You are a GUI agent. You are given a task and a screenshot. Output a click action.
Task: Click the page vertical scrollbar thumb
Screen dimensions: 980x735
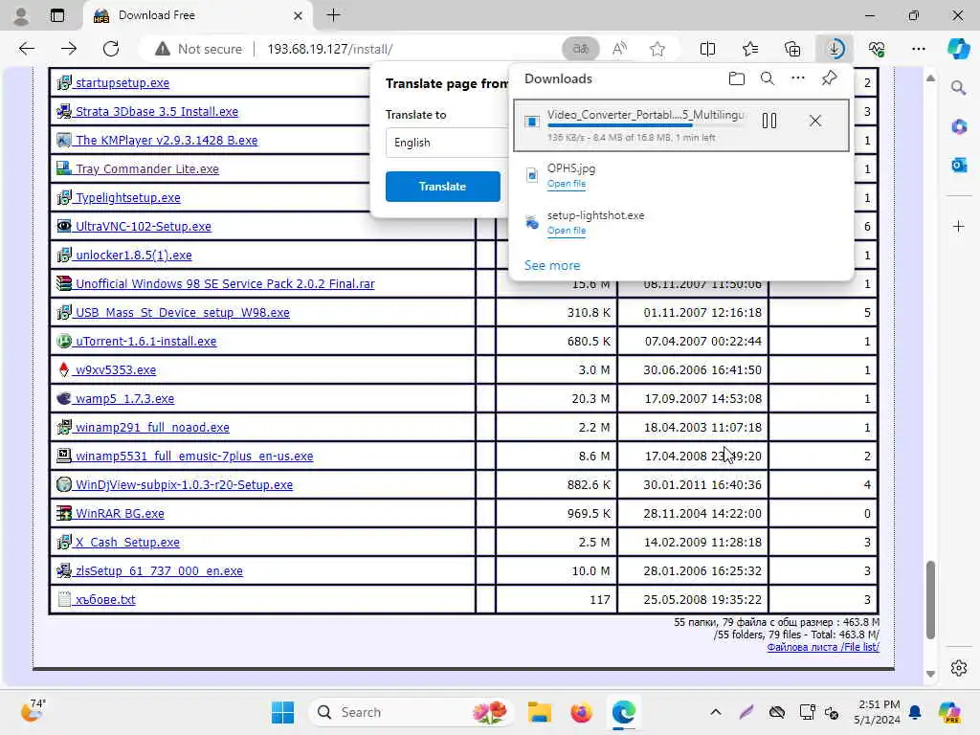click(930, 600)
